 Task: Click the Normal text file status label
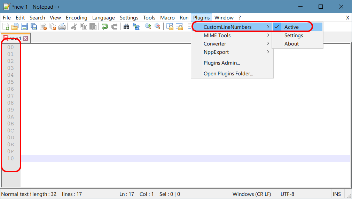[16, 194]
